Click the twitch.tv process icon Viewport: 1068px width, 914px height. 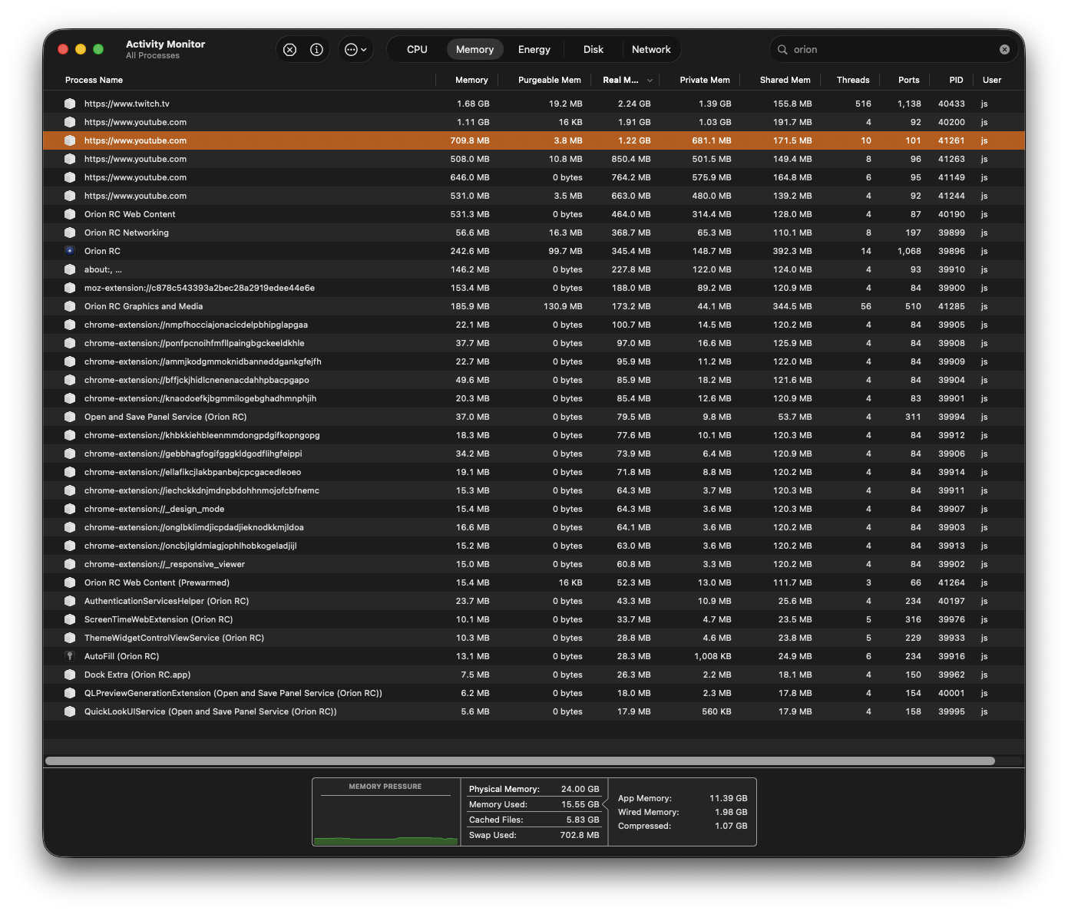coord(70,104)
